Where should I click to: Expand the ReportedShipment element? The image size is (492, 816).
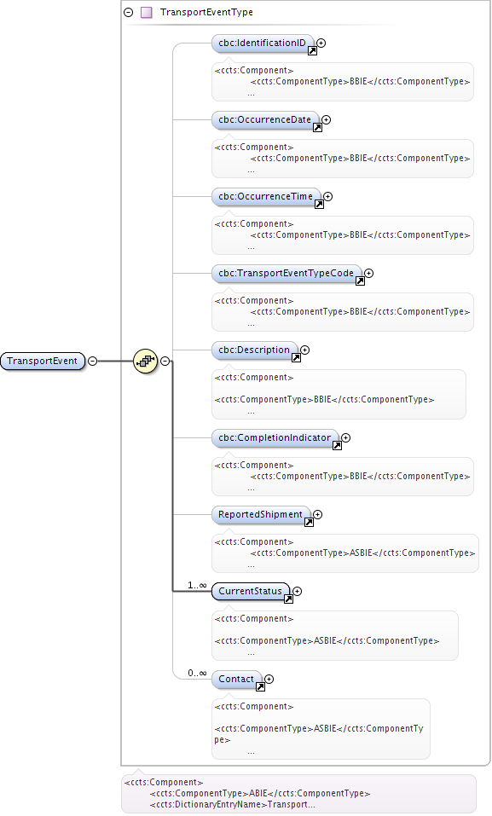click(317, 515)
